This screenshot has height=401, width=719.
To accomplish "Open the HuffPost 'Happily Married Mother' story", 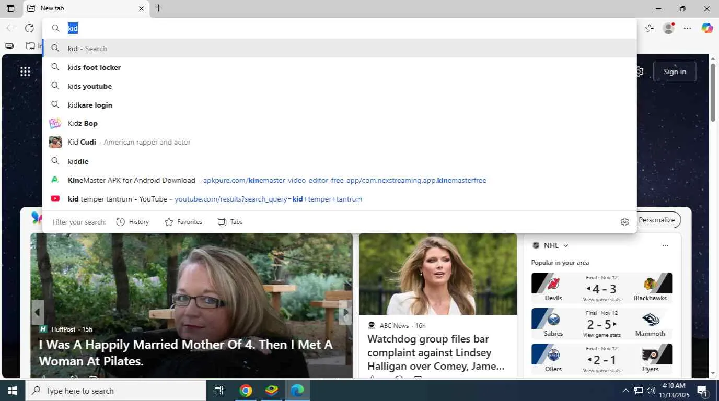I will pos(186,353).
